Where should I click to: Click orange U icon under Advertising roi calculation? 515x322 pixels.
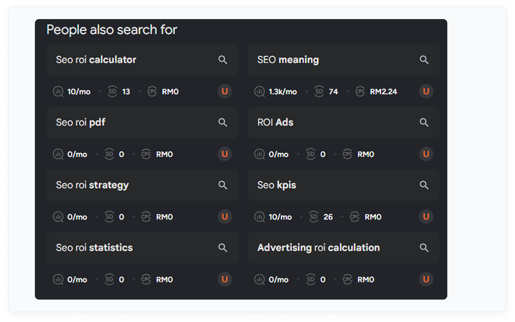[426, 279]
